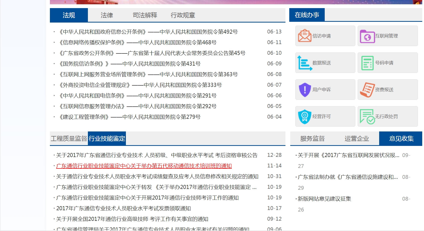The image size is (424, 231).
Task: Click the 无行政处罚 checkmark icon
Action: coord(367,117)
